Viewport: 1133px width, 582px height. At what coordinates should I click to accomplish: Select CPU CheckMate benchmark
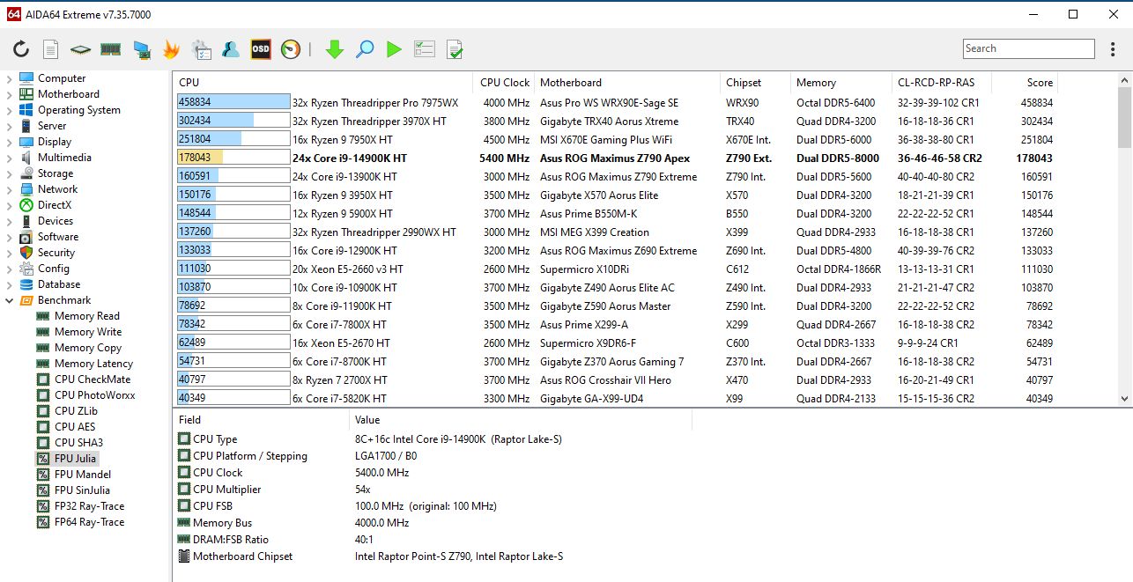92,379
